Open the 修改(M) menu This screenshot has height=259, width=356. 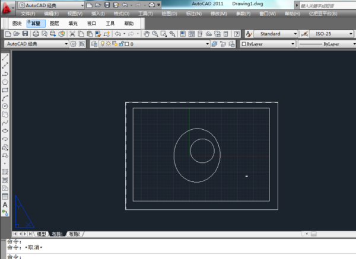coord(218,14)
